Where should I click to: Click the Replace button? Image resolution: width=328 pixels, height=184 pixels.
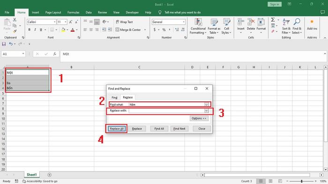pyautogui.click(x=137, y=129)
